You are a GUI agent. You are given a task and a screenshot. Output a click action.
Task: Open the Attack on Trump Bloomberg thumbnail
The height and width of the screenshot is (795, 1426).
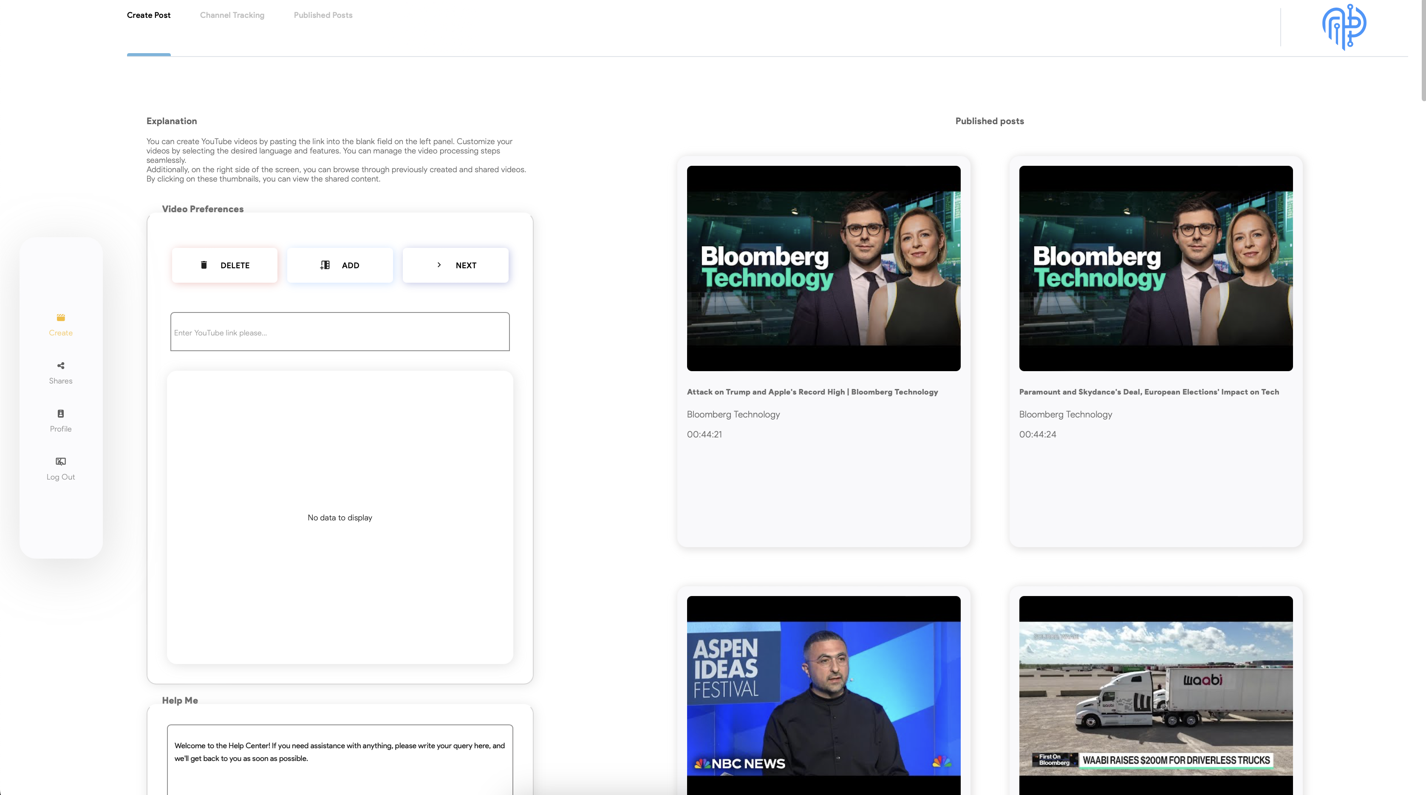[823, 268]
